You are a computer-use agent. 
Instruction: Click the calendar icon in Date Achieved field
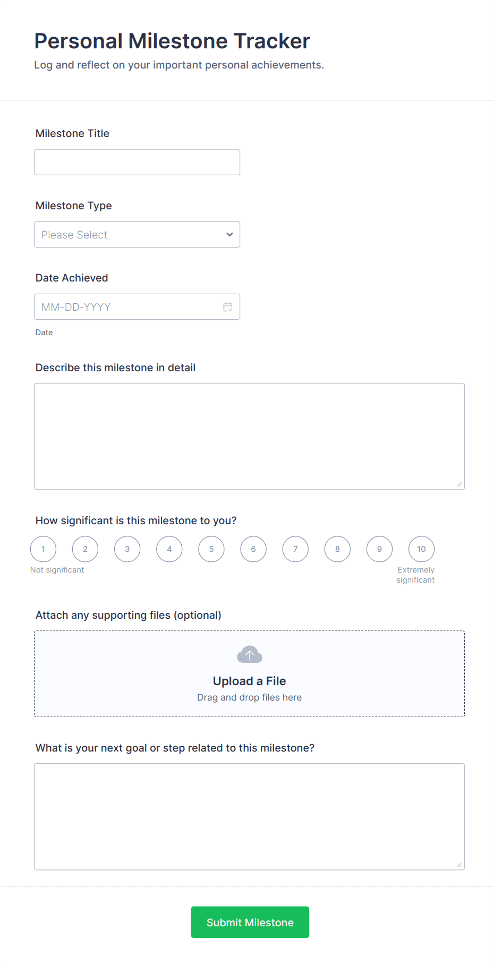(228, 306)
